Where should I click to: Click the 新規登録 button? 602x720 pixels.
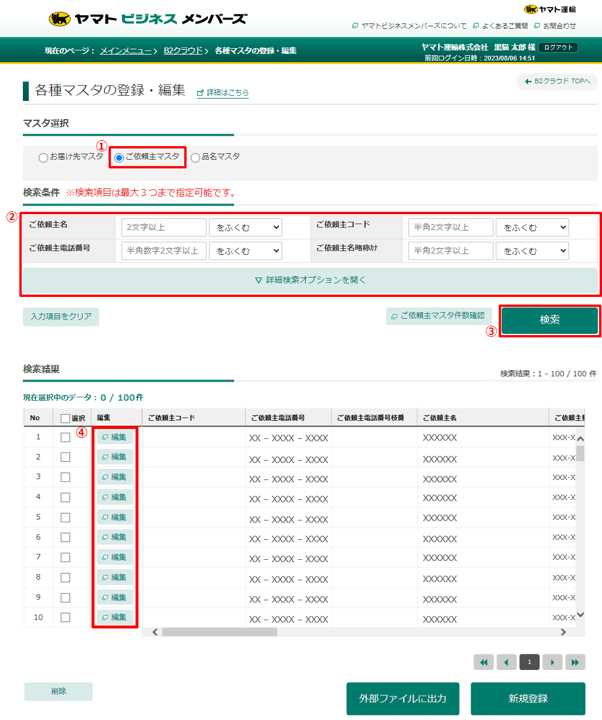pos(527,698)
